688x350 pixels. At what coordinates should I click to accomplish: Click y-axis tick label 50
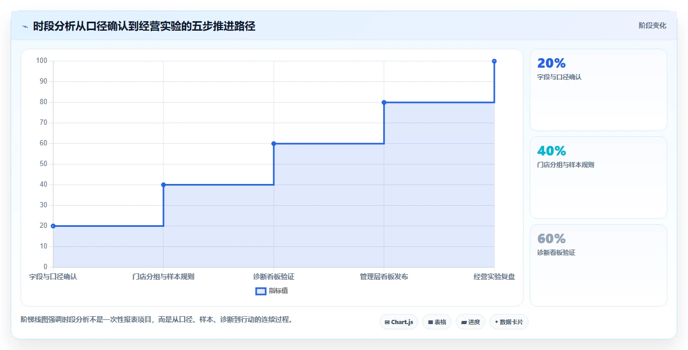[x=43, y=164]
